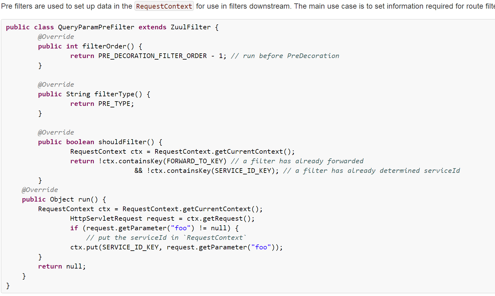The height and width of the screenshot is (296, 495).
Task: Click the ctx.put statement
Action: tap(177, 247)
